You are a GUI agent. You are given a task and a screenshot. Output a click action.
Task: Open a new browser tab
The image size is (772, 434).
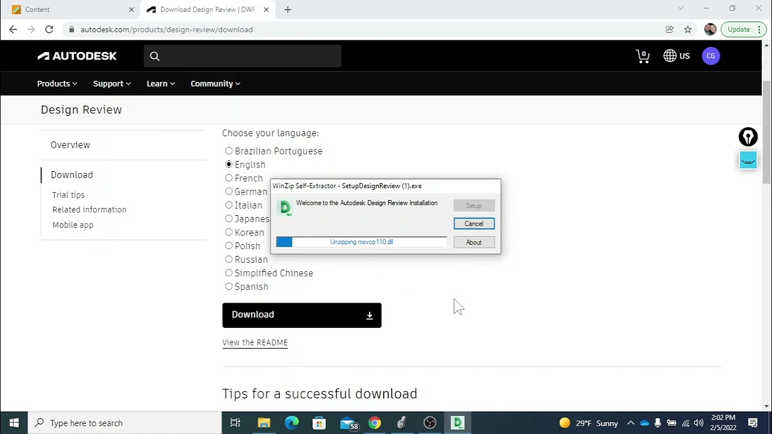point(288,10)
